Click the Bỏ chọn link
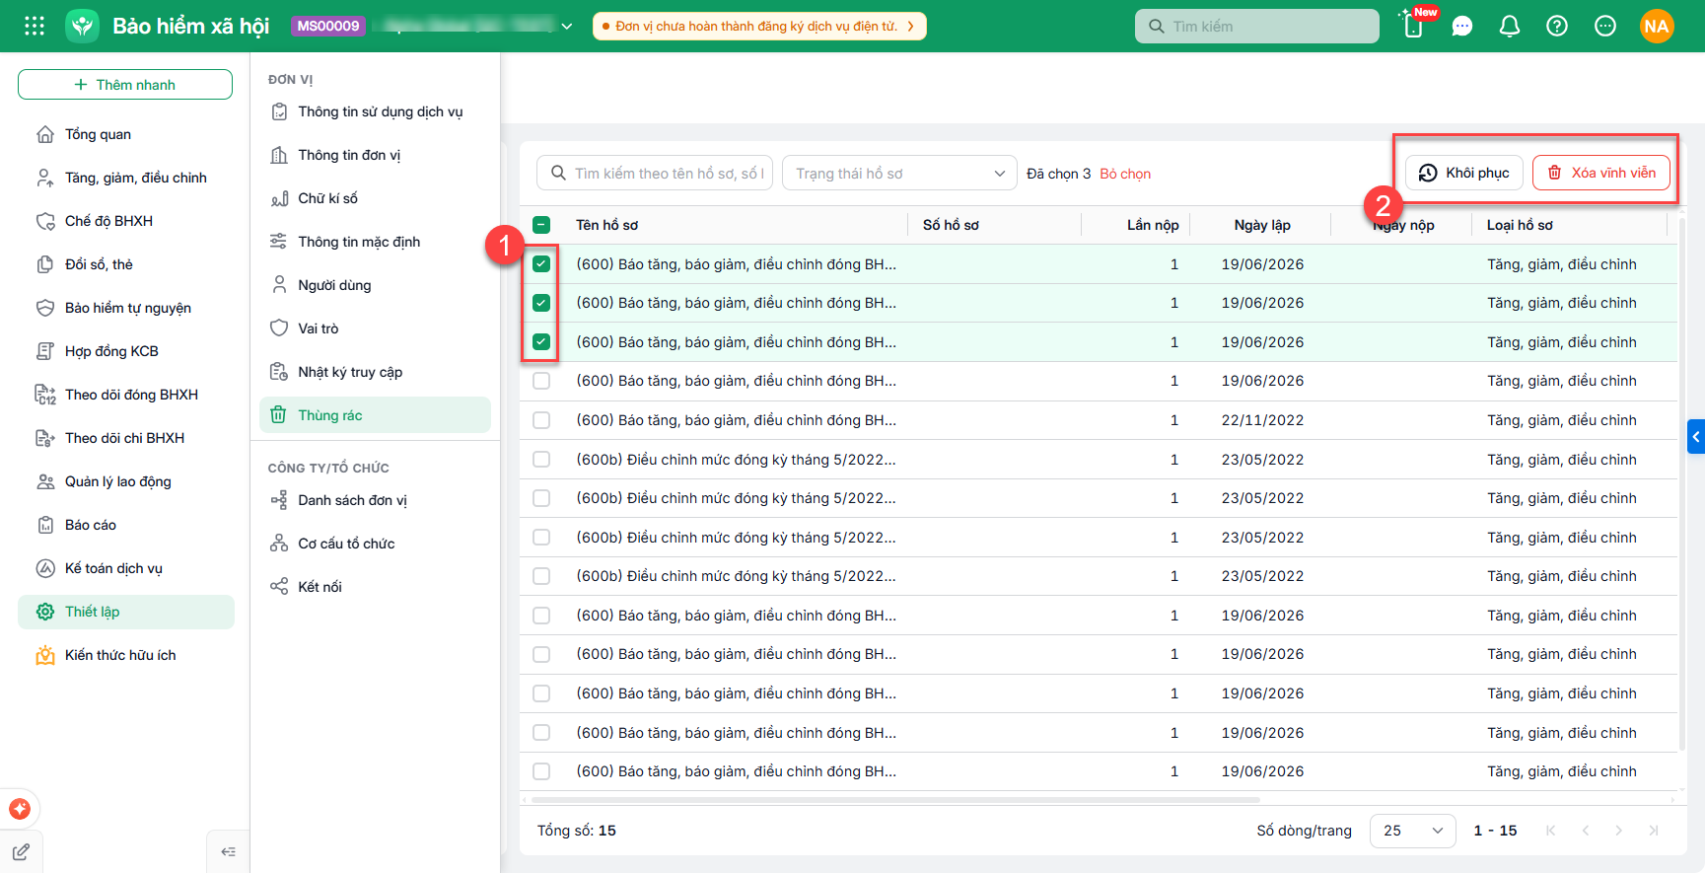 coord(1125,174)
